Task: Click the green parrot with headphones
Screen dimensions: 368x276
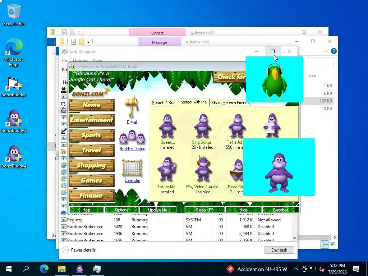Action: click(x=274, y=82)
